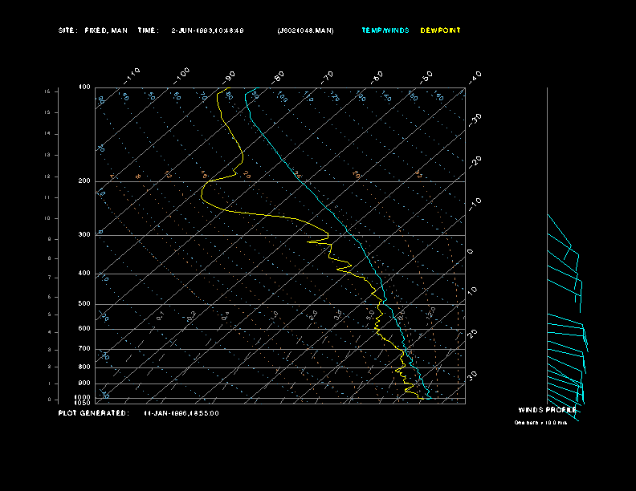Image resolution: width=636 pixels, height=491 pixels.
Task: Click the -40 temperature label at top right
Action: pyautogui.click(x=475, y=76)
